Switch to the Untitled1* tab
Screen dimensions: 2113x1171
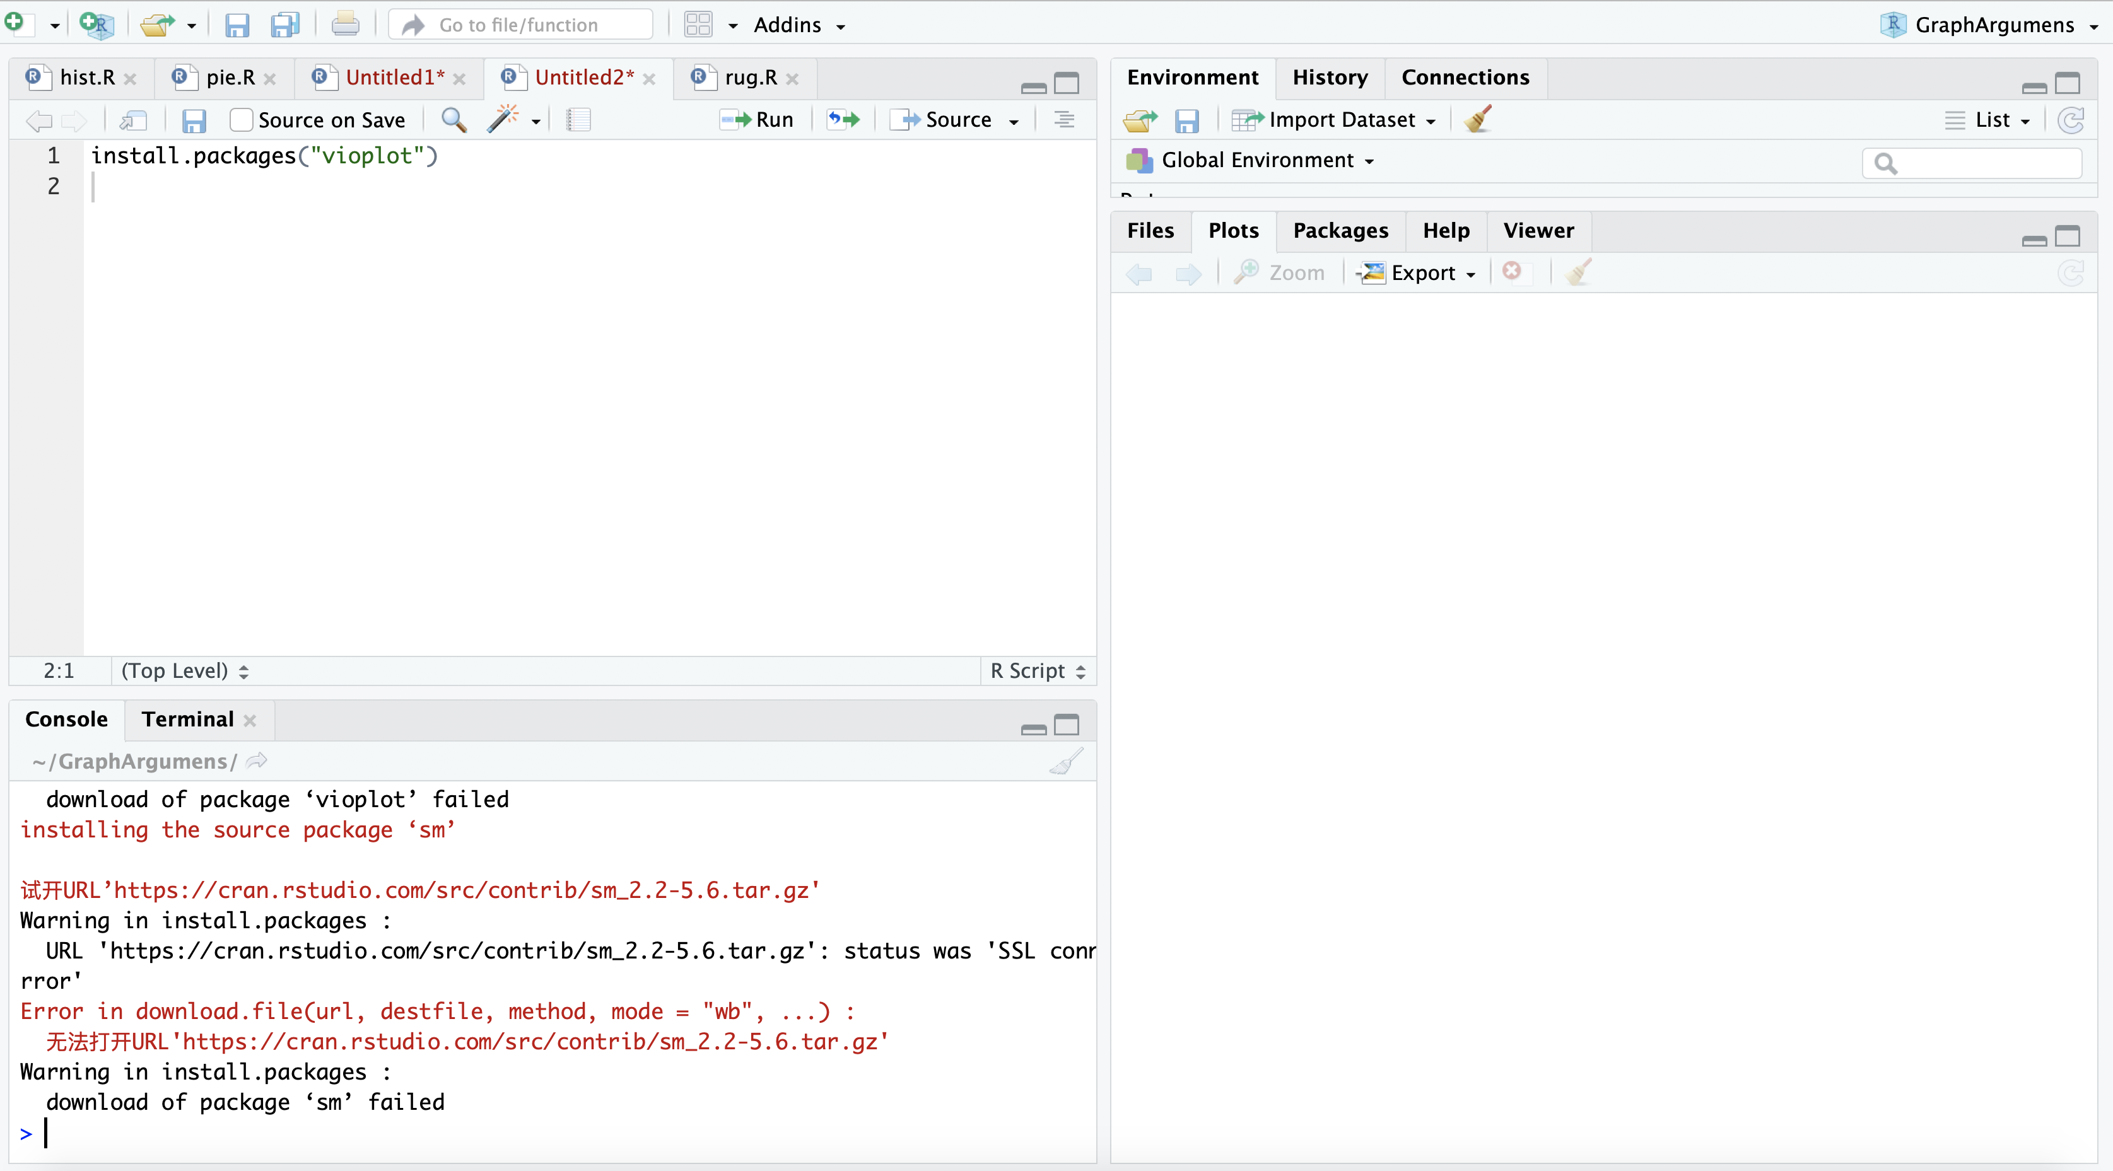click(395, 77)
